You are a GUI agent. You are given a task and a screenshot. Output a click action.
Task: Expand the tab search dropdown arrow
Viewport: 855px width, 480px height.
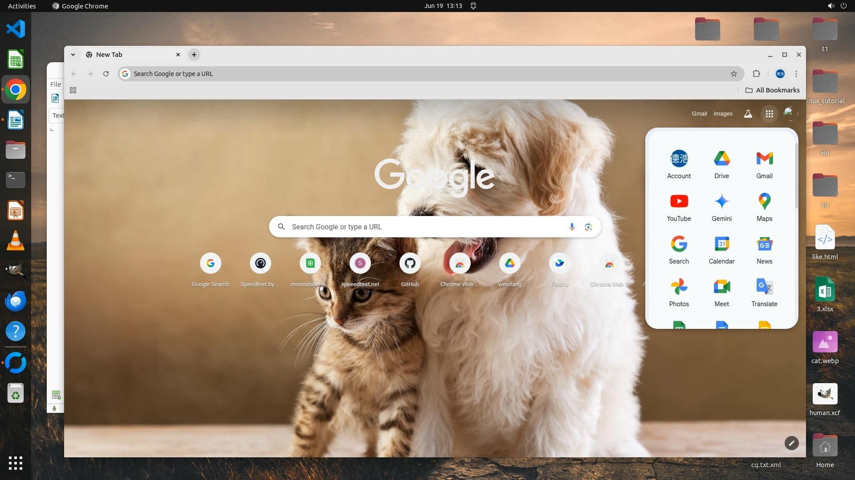point(73,55)
